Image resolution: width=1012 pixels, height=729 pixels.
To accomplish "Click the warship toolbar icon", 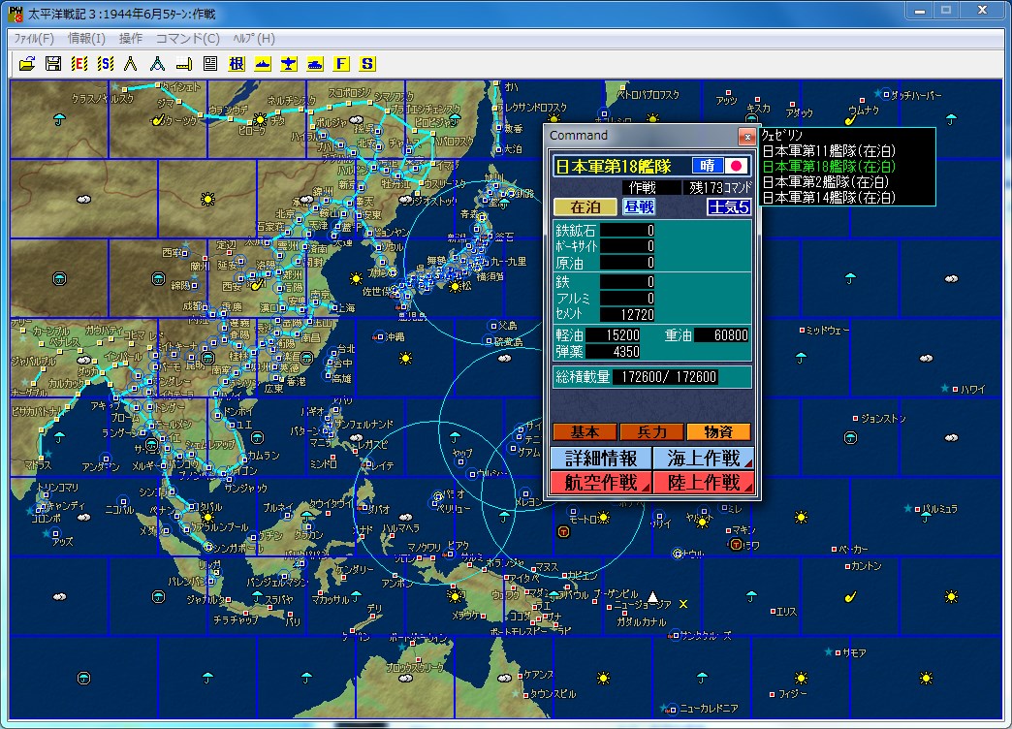I will pyautogui.click(x=263, y=63).
